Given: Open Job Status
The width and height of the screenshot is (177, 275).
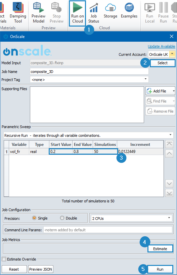Looking at the screenshot, I should 94,13.
